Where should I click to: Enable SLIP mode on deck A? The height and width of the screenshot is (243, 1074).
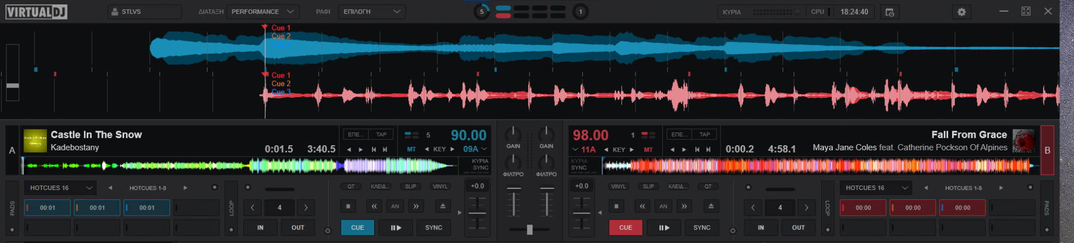point(410,187)
